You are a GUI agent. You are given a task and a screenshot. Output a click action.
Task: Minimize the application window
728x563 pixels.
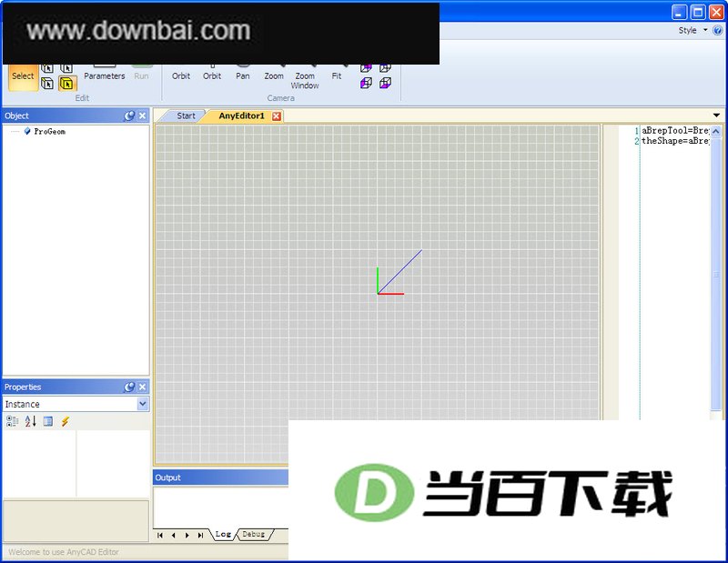(x=679, y=12)
